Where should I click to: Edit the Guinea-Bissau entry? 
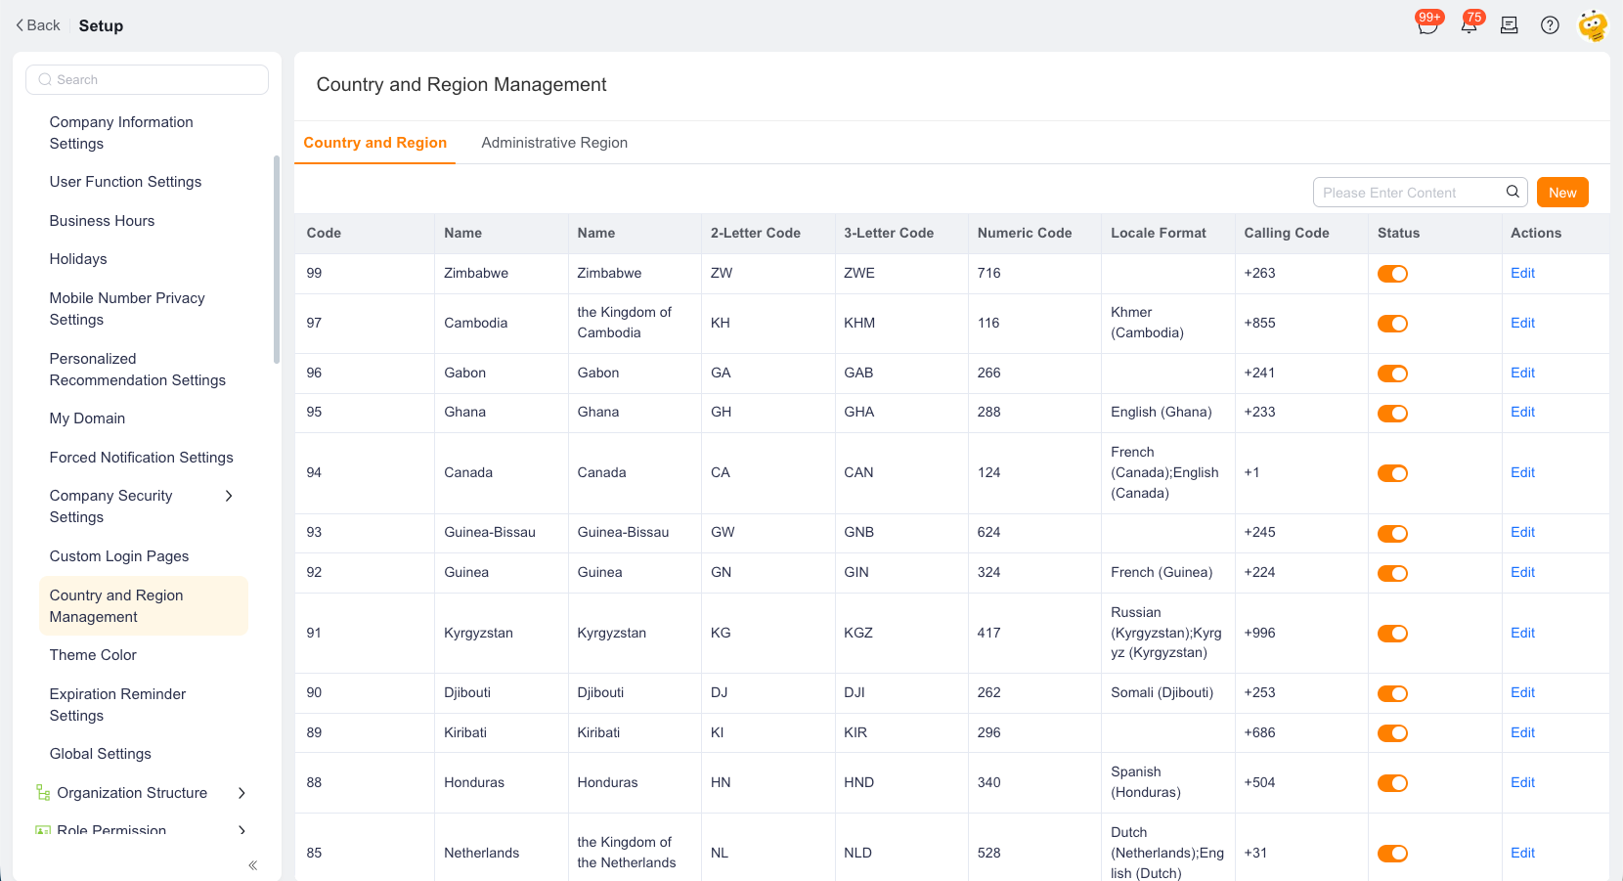(1522, 532)
